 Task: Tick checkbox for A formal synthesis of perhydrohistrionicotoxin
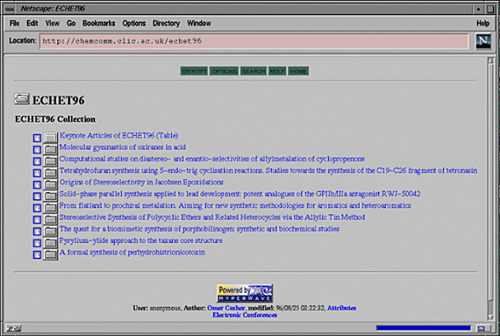tap(37, 255)
